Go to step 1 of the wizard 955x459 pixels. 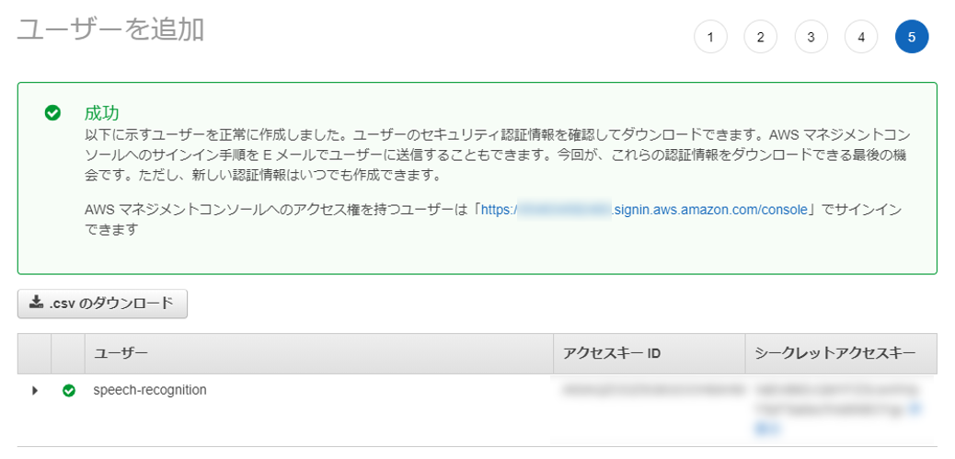point(710,37)
